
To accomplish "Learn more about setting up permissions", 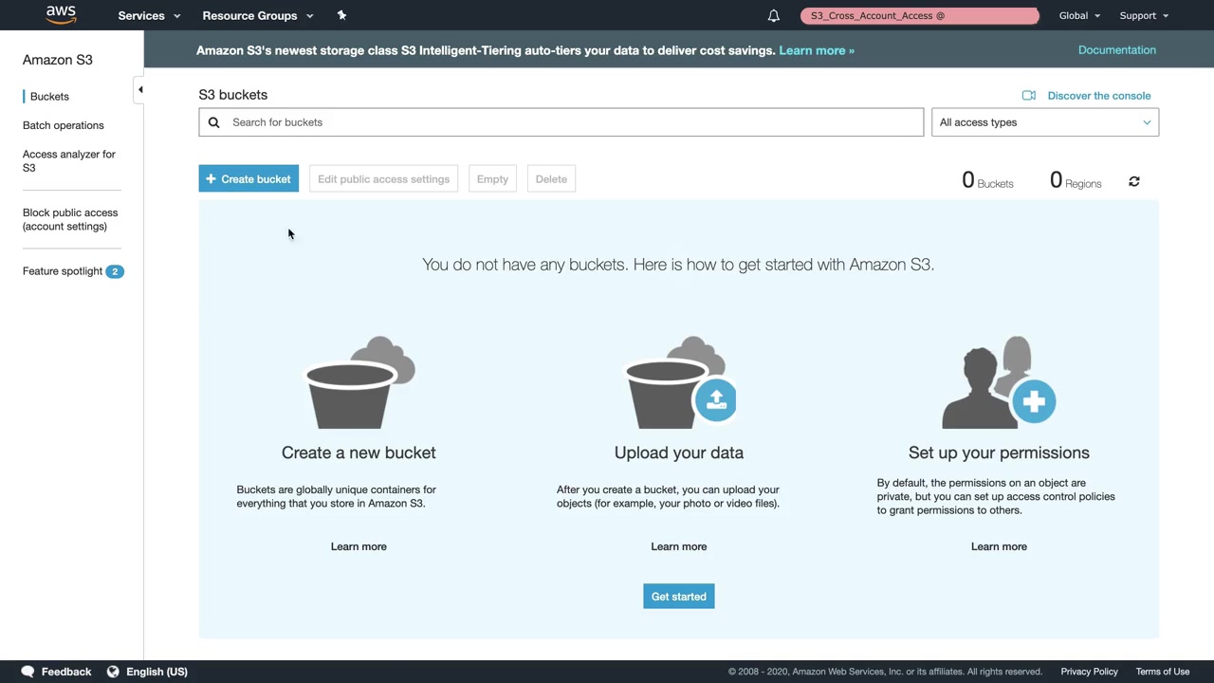I will pyautogui.click(x=999, y=546).
